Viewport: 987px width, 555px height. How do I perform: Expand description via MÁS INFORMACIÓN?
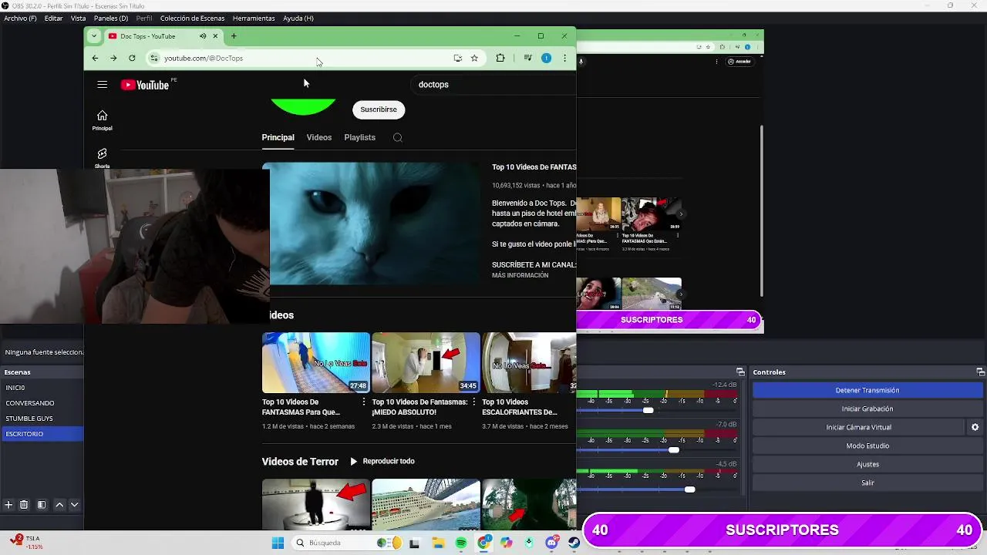[x=520, y=275]
